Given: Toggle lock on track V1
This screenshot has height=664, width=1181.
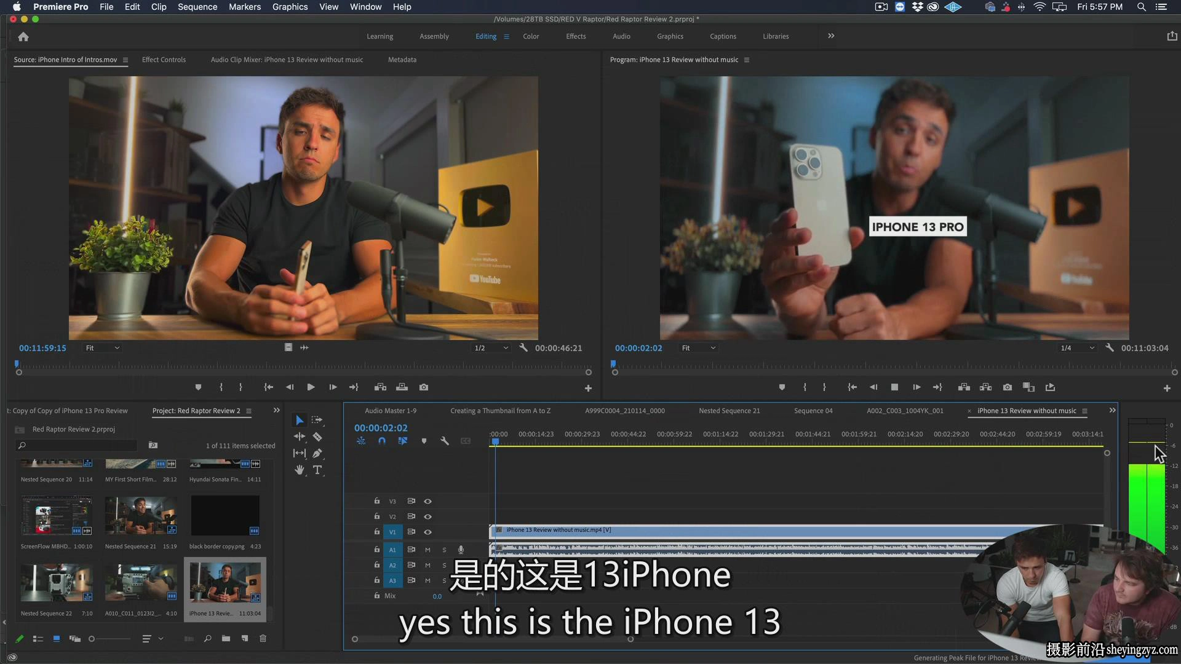Looking at the screenshot, I should coord(377,531).
